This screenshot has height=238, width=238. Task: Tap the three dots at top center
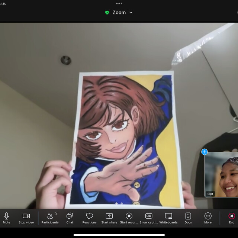pyautogui.click(x=119, y=3)
